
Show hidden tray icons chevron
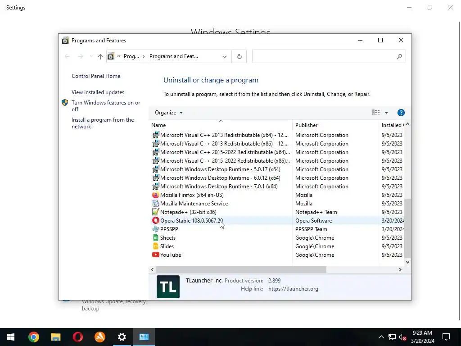tap(381, 337)
